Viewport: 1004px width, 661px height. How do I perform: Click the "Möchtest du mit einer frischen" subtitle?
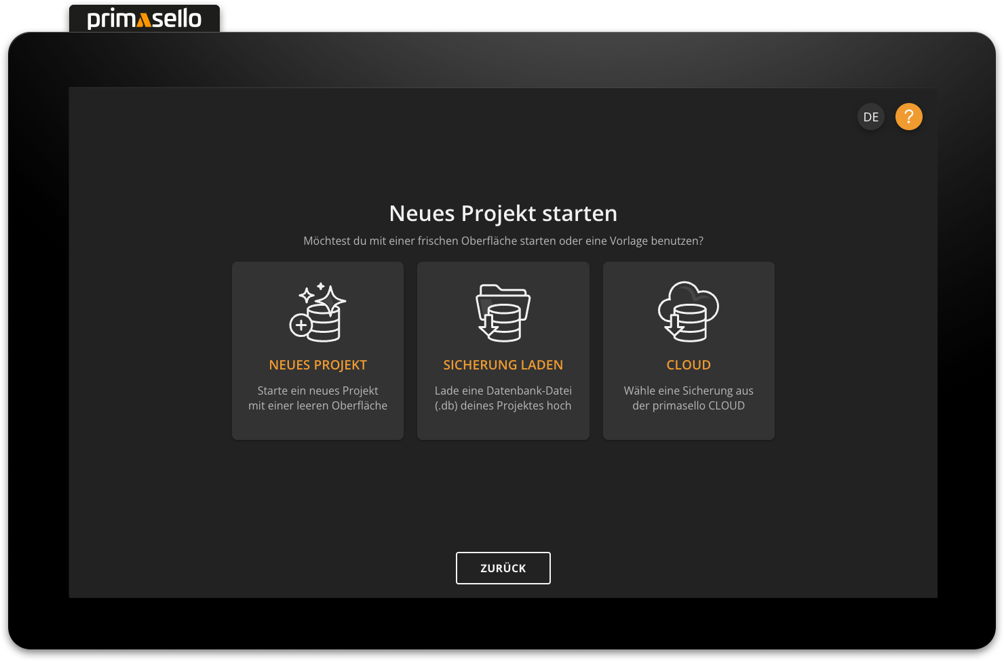click(503, 241)
